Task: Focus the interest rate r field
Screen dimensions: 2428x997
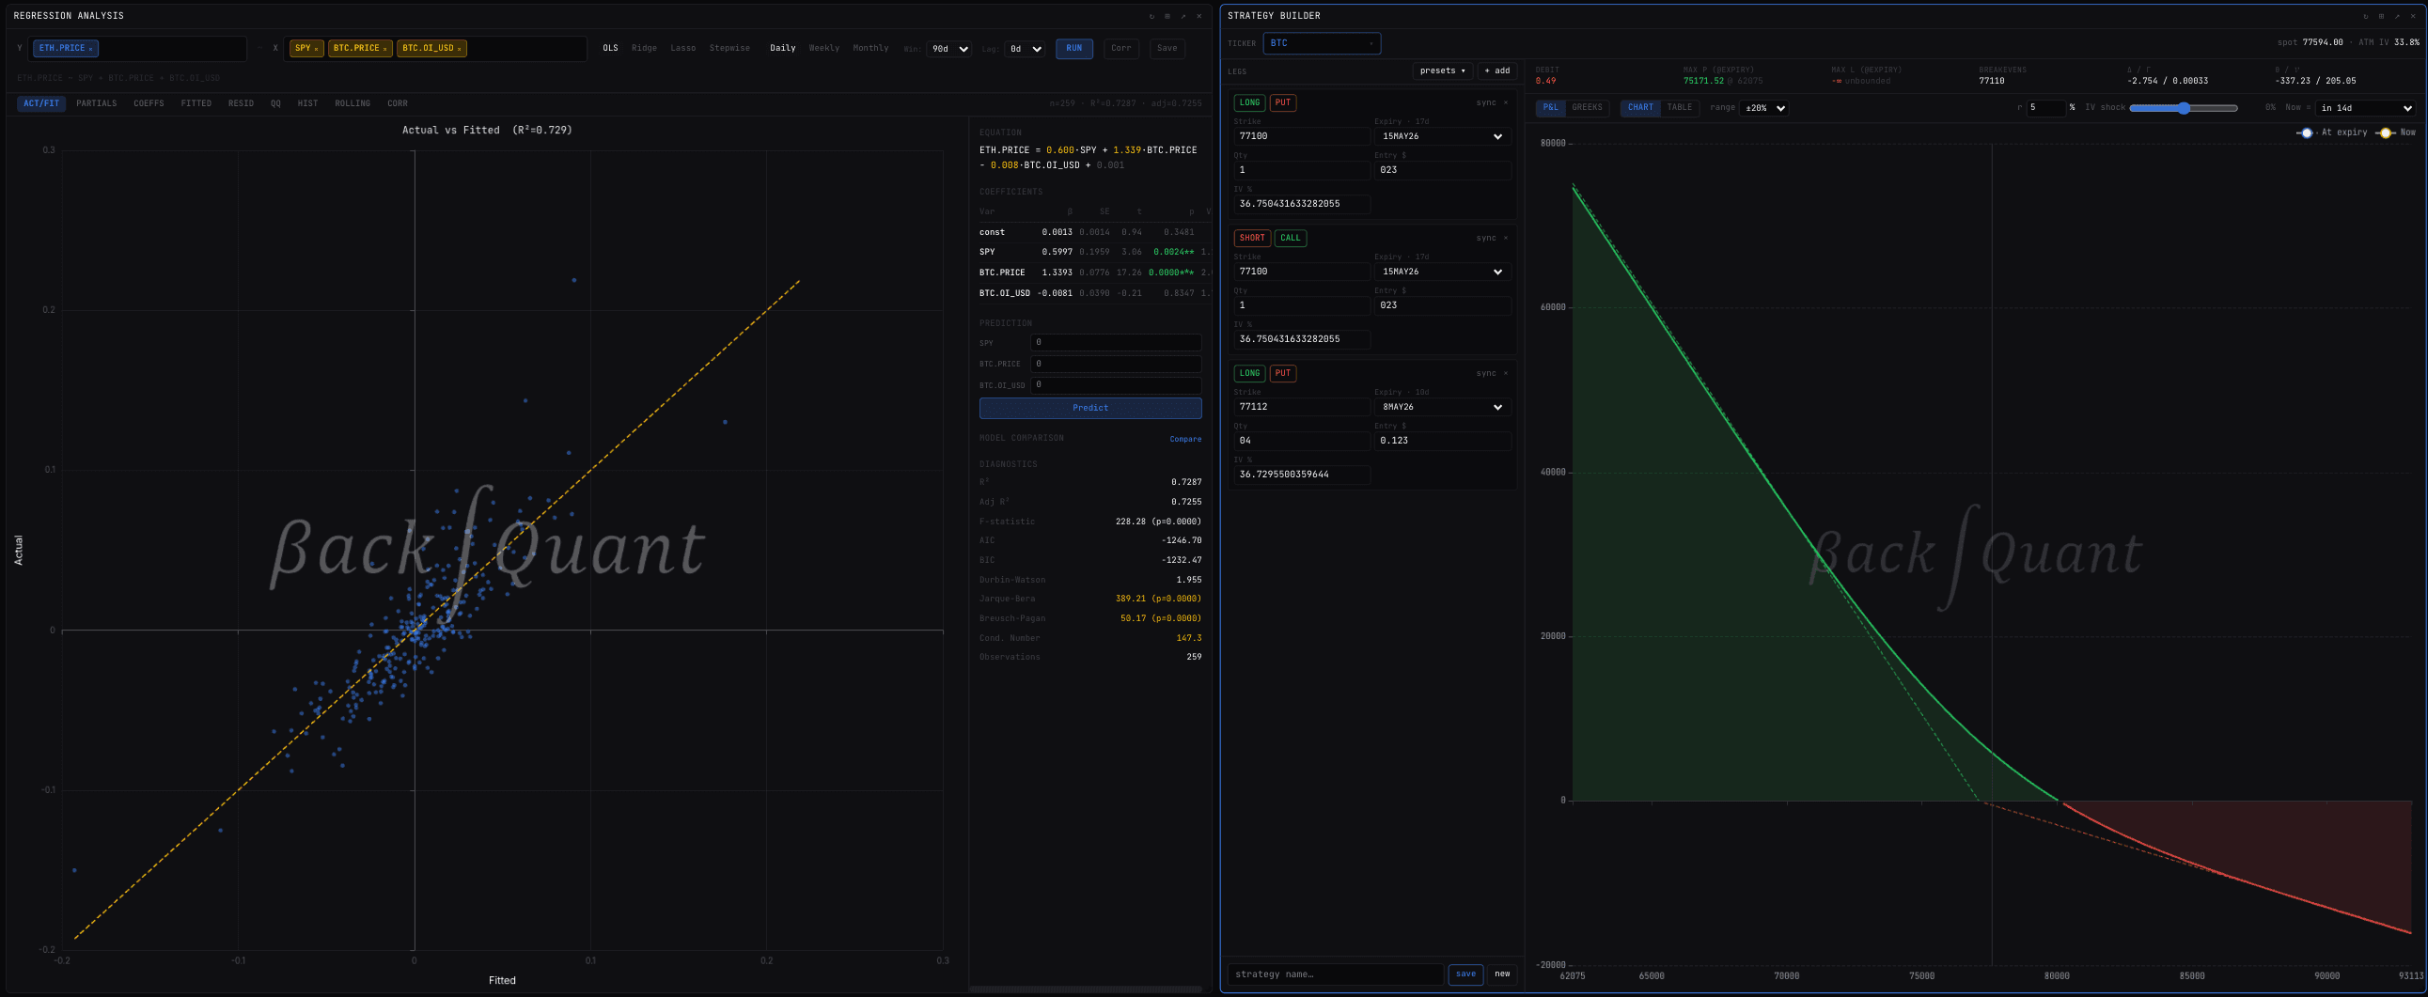Action: (2045, 108)
